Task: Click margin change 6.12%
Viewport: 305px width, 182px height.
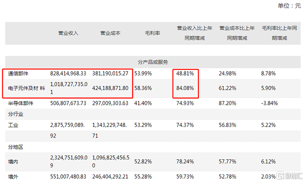Action: pos(268,161)
